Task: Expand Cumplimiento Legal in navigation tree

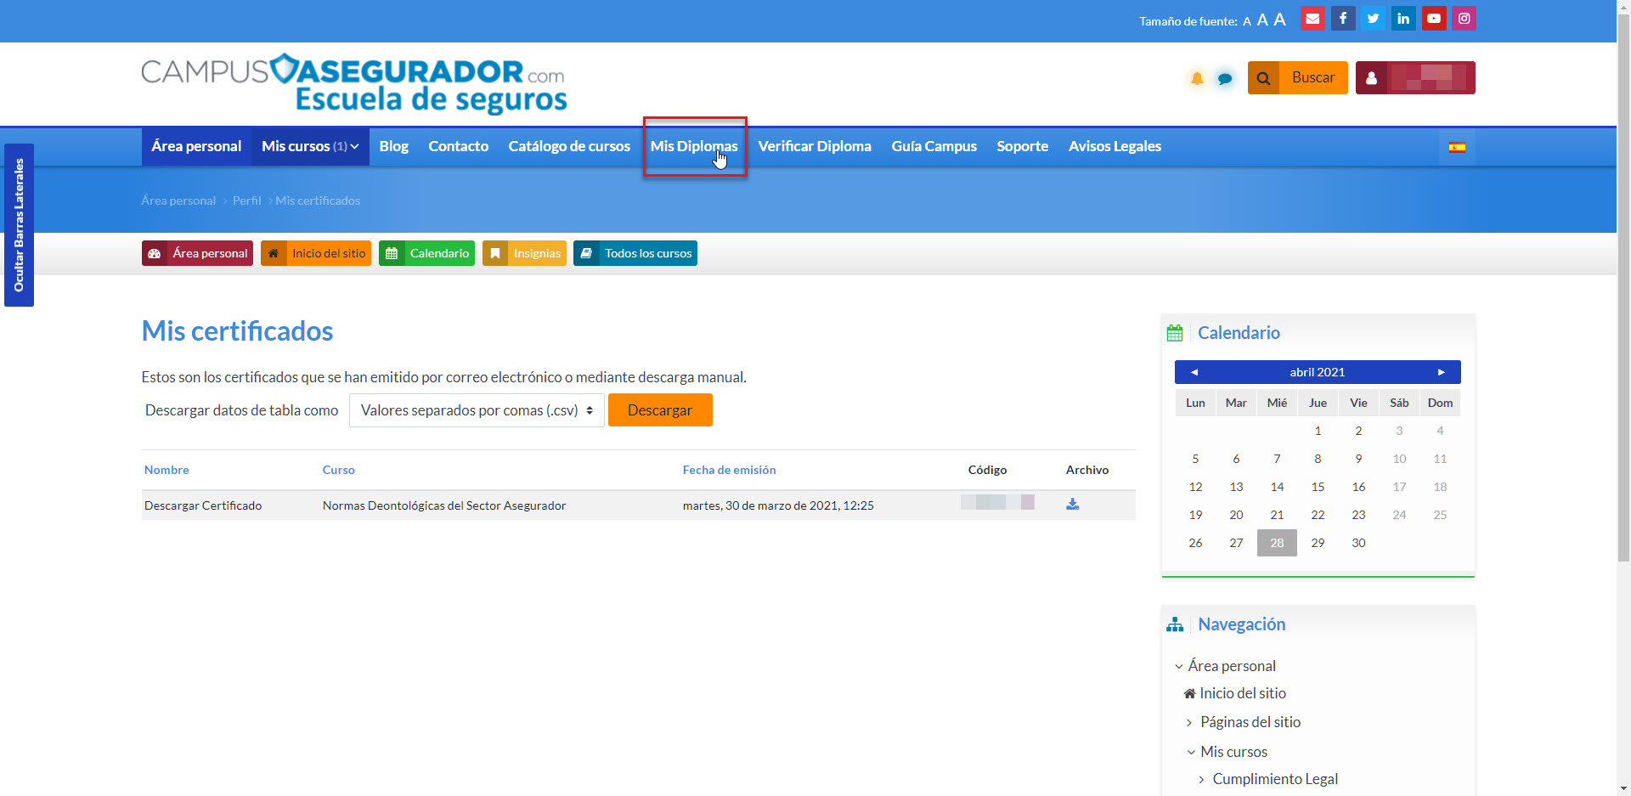Action: point(1201,780)
